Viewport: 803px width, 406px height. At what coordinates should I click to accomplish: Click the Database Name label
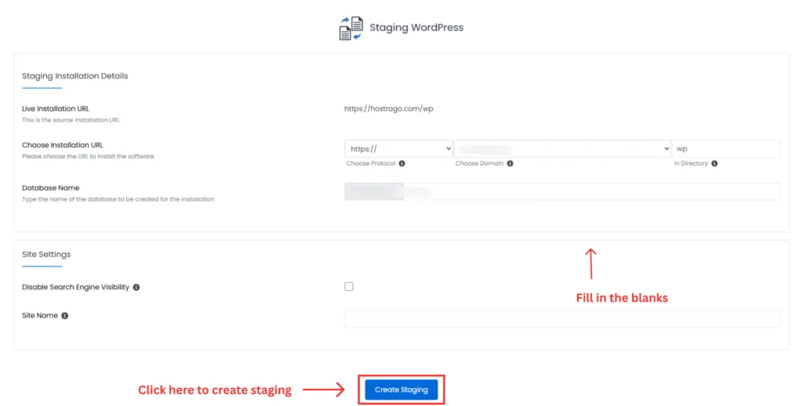(51, 188)
